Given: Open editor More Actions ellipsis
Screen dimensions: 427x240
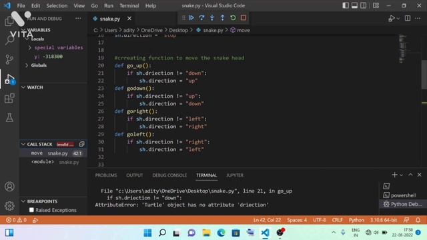Looking at the screenshot, I should click(x=418, y=18).
